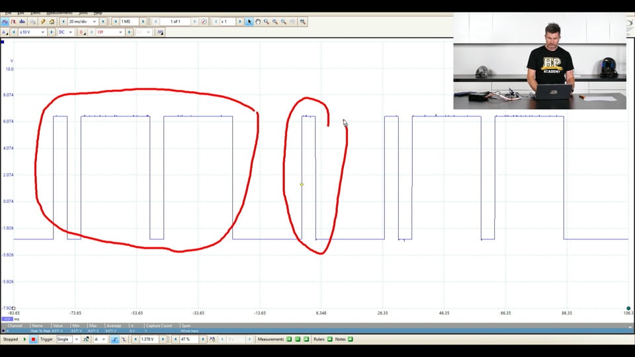Increase Channel A voltage range arrow
The image size is (635, 357).
(52, 32)
